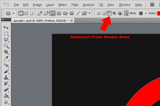The image size is (160, 106).
Task: Open the Window menu
Action: [125, 5]
